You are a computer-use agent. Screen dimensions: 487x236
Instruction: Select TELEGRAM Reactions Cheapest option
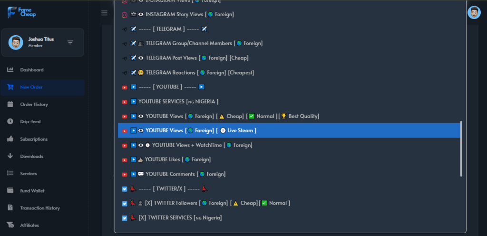(289, 73)
